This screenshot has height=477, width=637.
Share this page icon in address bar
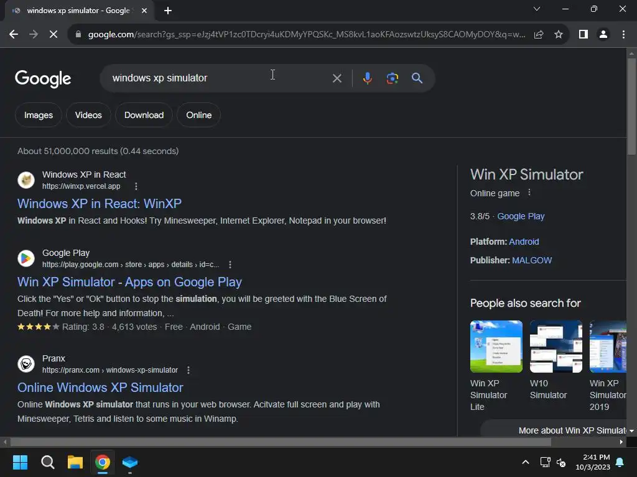coord(539,35)
